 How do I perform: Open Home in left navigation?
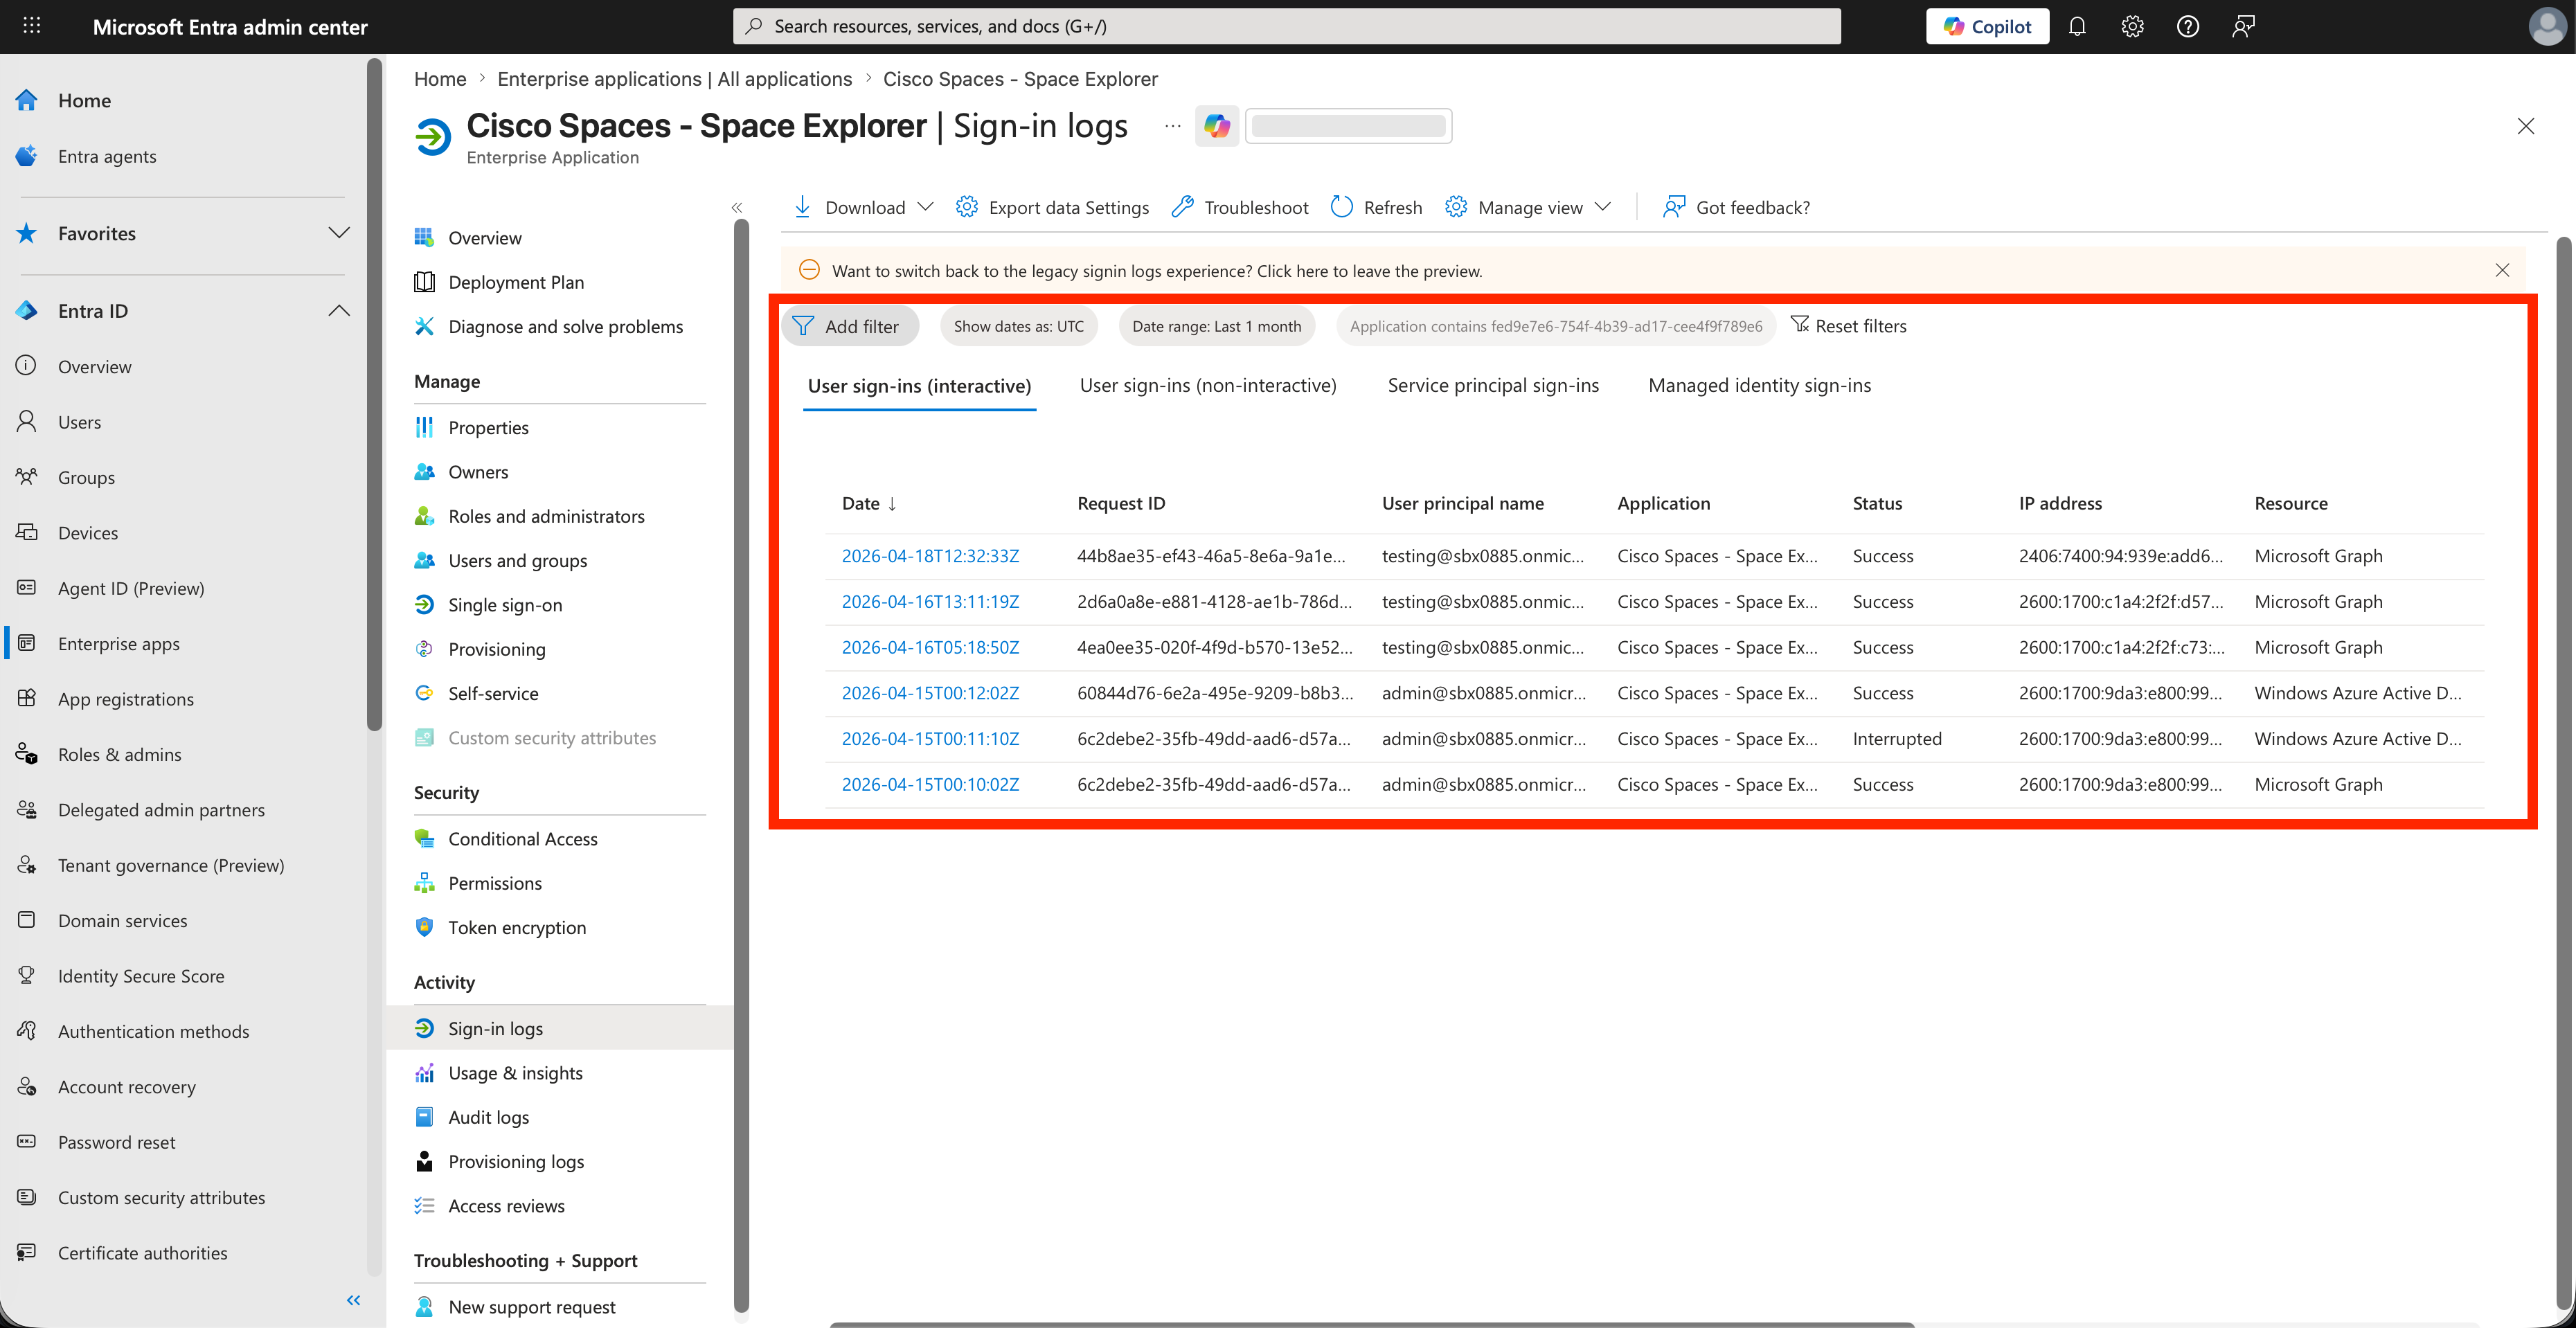84,100
